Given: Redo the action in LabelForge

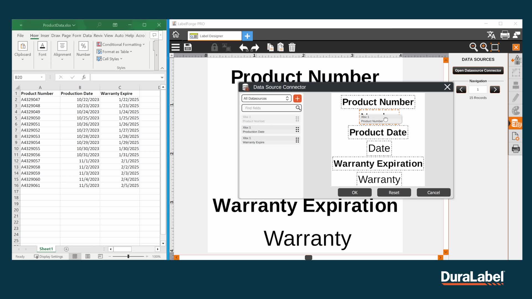Looking at the screenshot, I should pos(255,48).
